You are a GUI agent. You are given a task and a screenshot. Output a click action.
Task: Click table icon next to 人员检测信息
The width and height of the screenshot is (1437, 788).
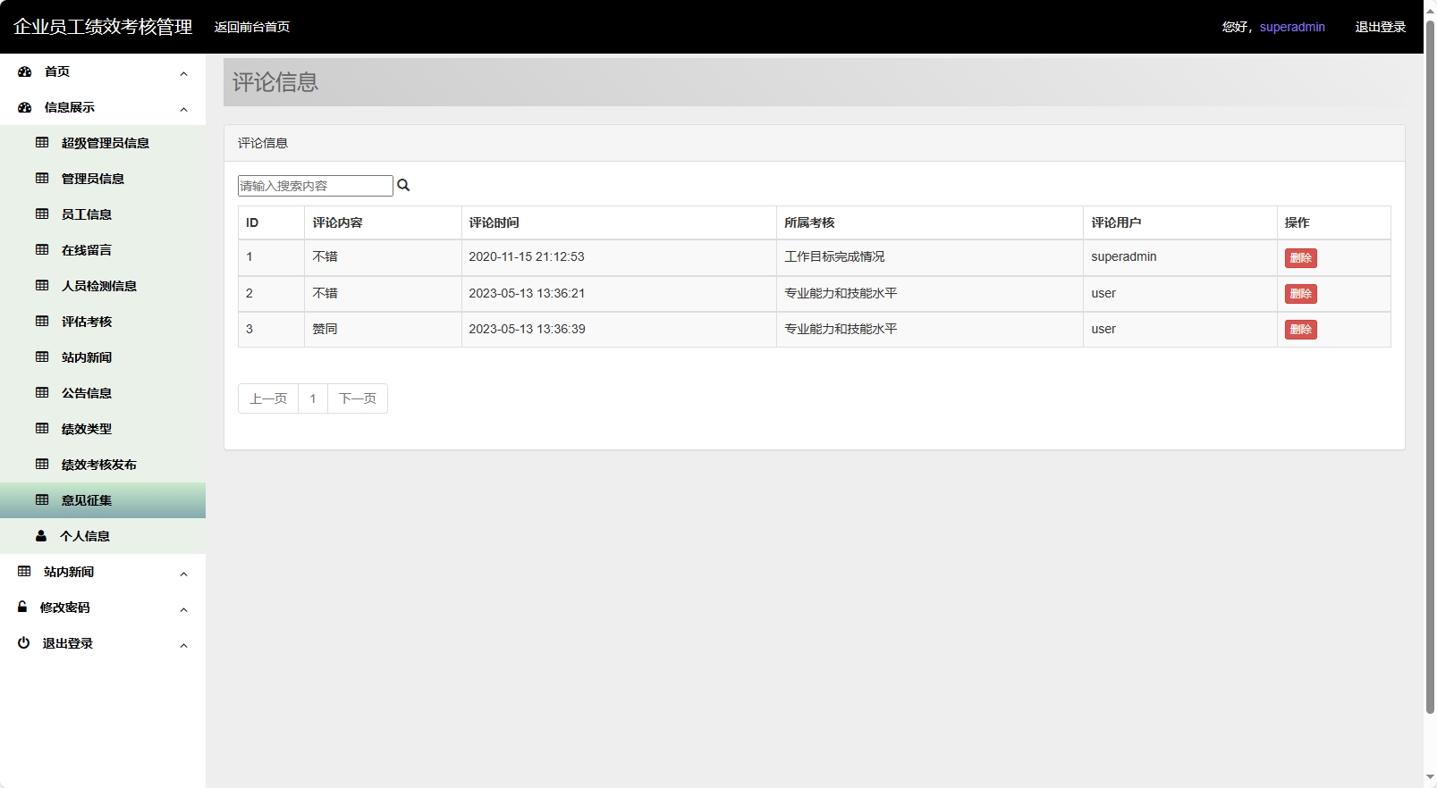(42, 286)
